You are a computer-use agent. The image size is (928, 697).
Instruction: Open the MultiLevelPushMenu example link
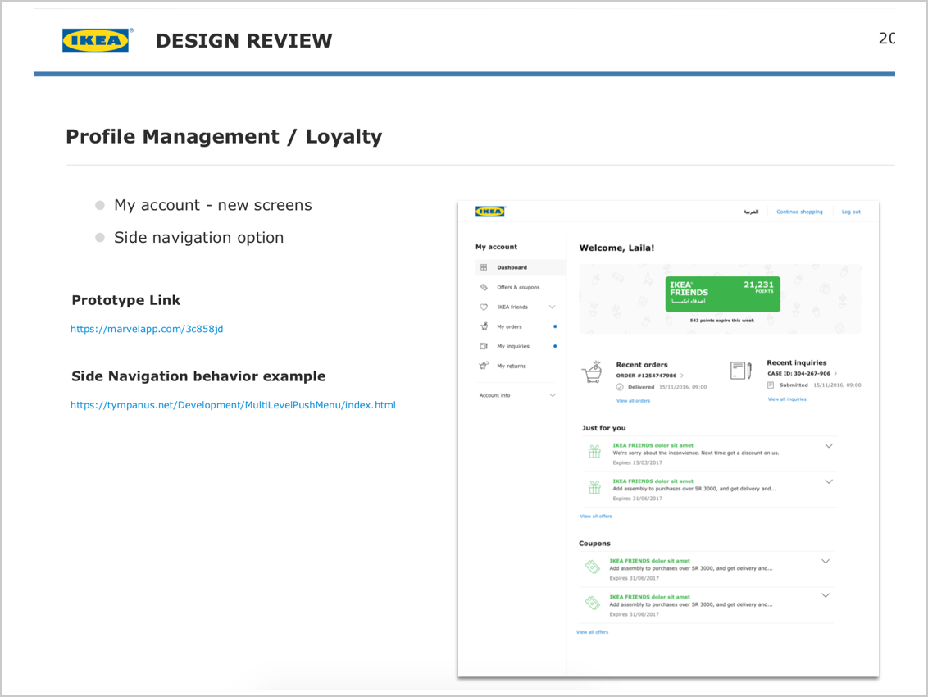pyautogui.click(x=233, y=405)
